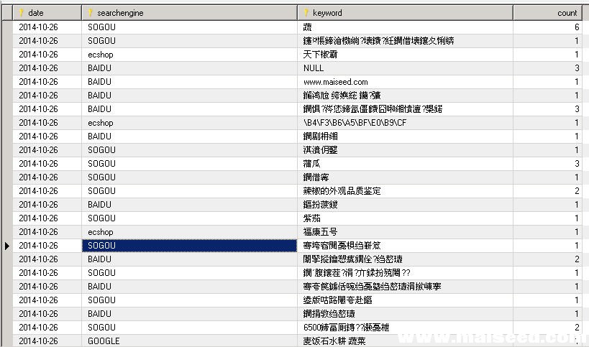
Task: Select keyword cell "\B4\F3\B6\A5\BF\E0\B9\CF"
Action: pos(406,123)
